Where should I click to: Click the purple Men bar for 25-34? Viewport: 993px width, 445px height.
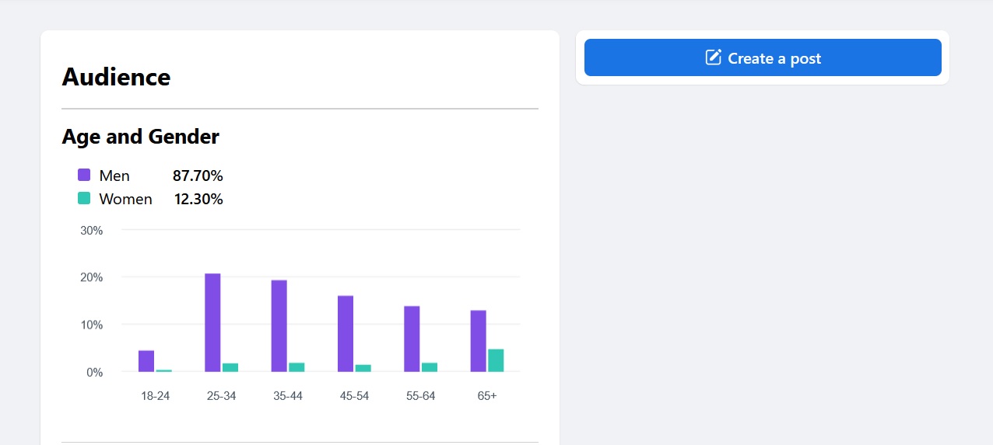click(x=212, y=322)
